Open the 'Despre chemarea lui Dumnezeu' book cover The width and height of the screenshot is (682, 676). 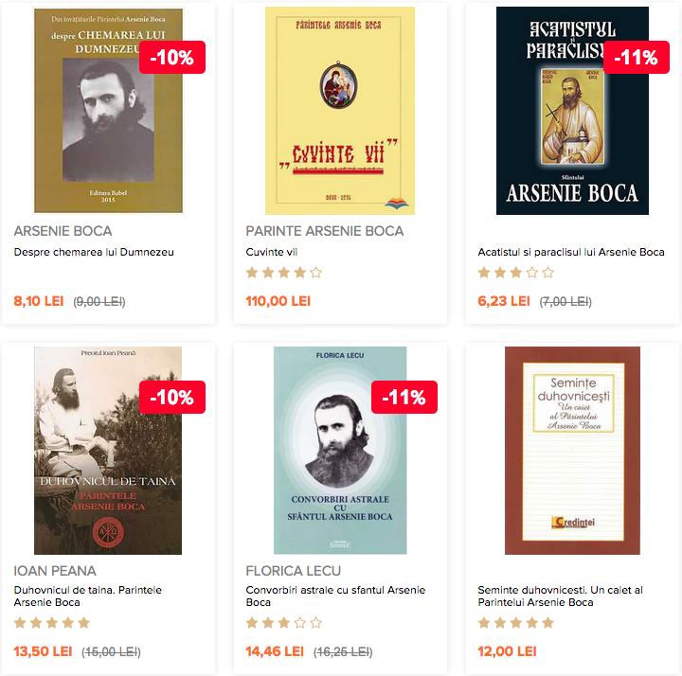pyautogui.click(x=108, y=111)
